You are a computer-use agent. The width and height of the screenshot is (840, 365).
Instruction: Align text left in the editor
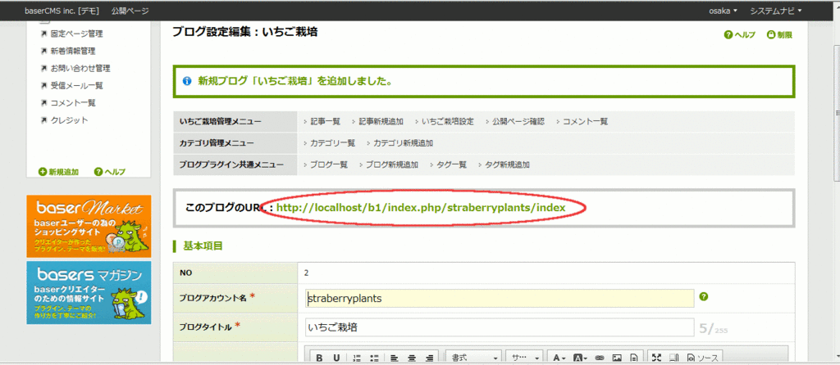394,358
